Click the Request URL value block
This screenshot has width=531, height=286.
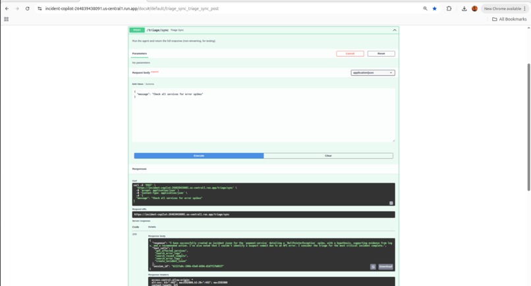point(264,215)
